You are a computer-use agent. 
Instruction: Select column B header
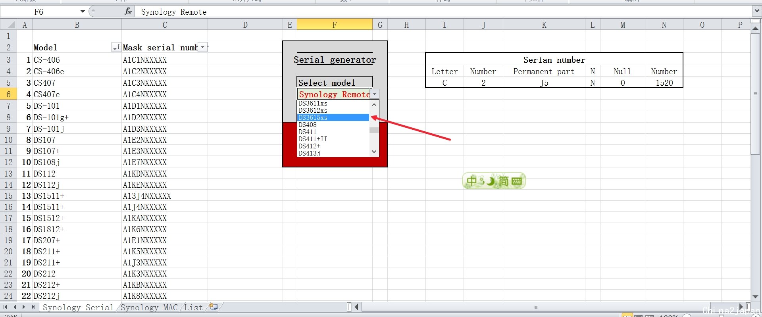coord(77,25)
